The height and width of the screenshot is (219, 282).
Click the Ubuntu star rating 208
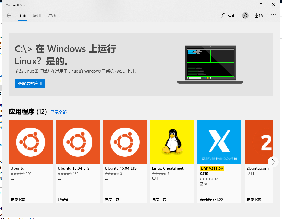click(21, 174)
